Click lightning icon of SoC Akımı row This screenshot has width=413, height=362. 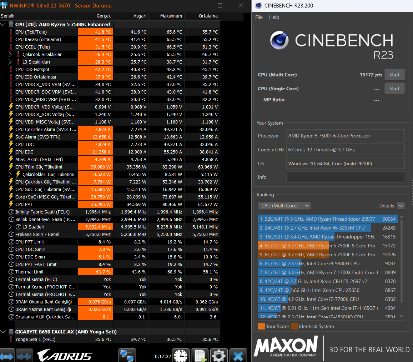click(11, 137)
